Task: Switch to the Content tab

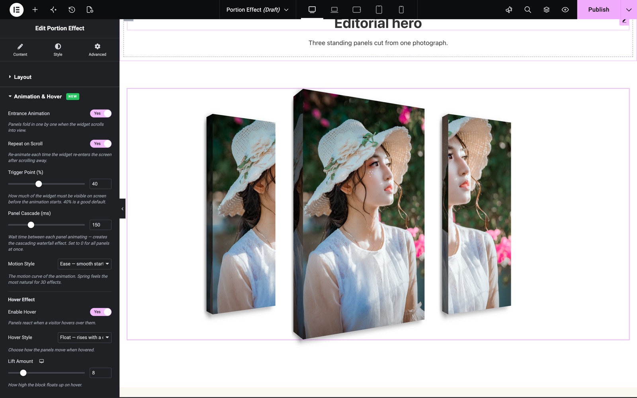Action: tap(20, 50)
